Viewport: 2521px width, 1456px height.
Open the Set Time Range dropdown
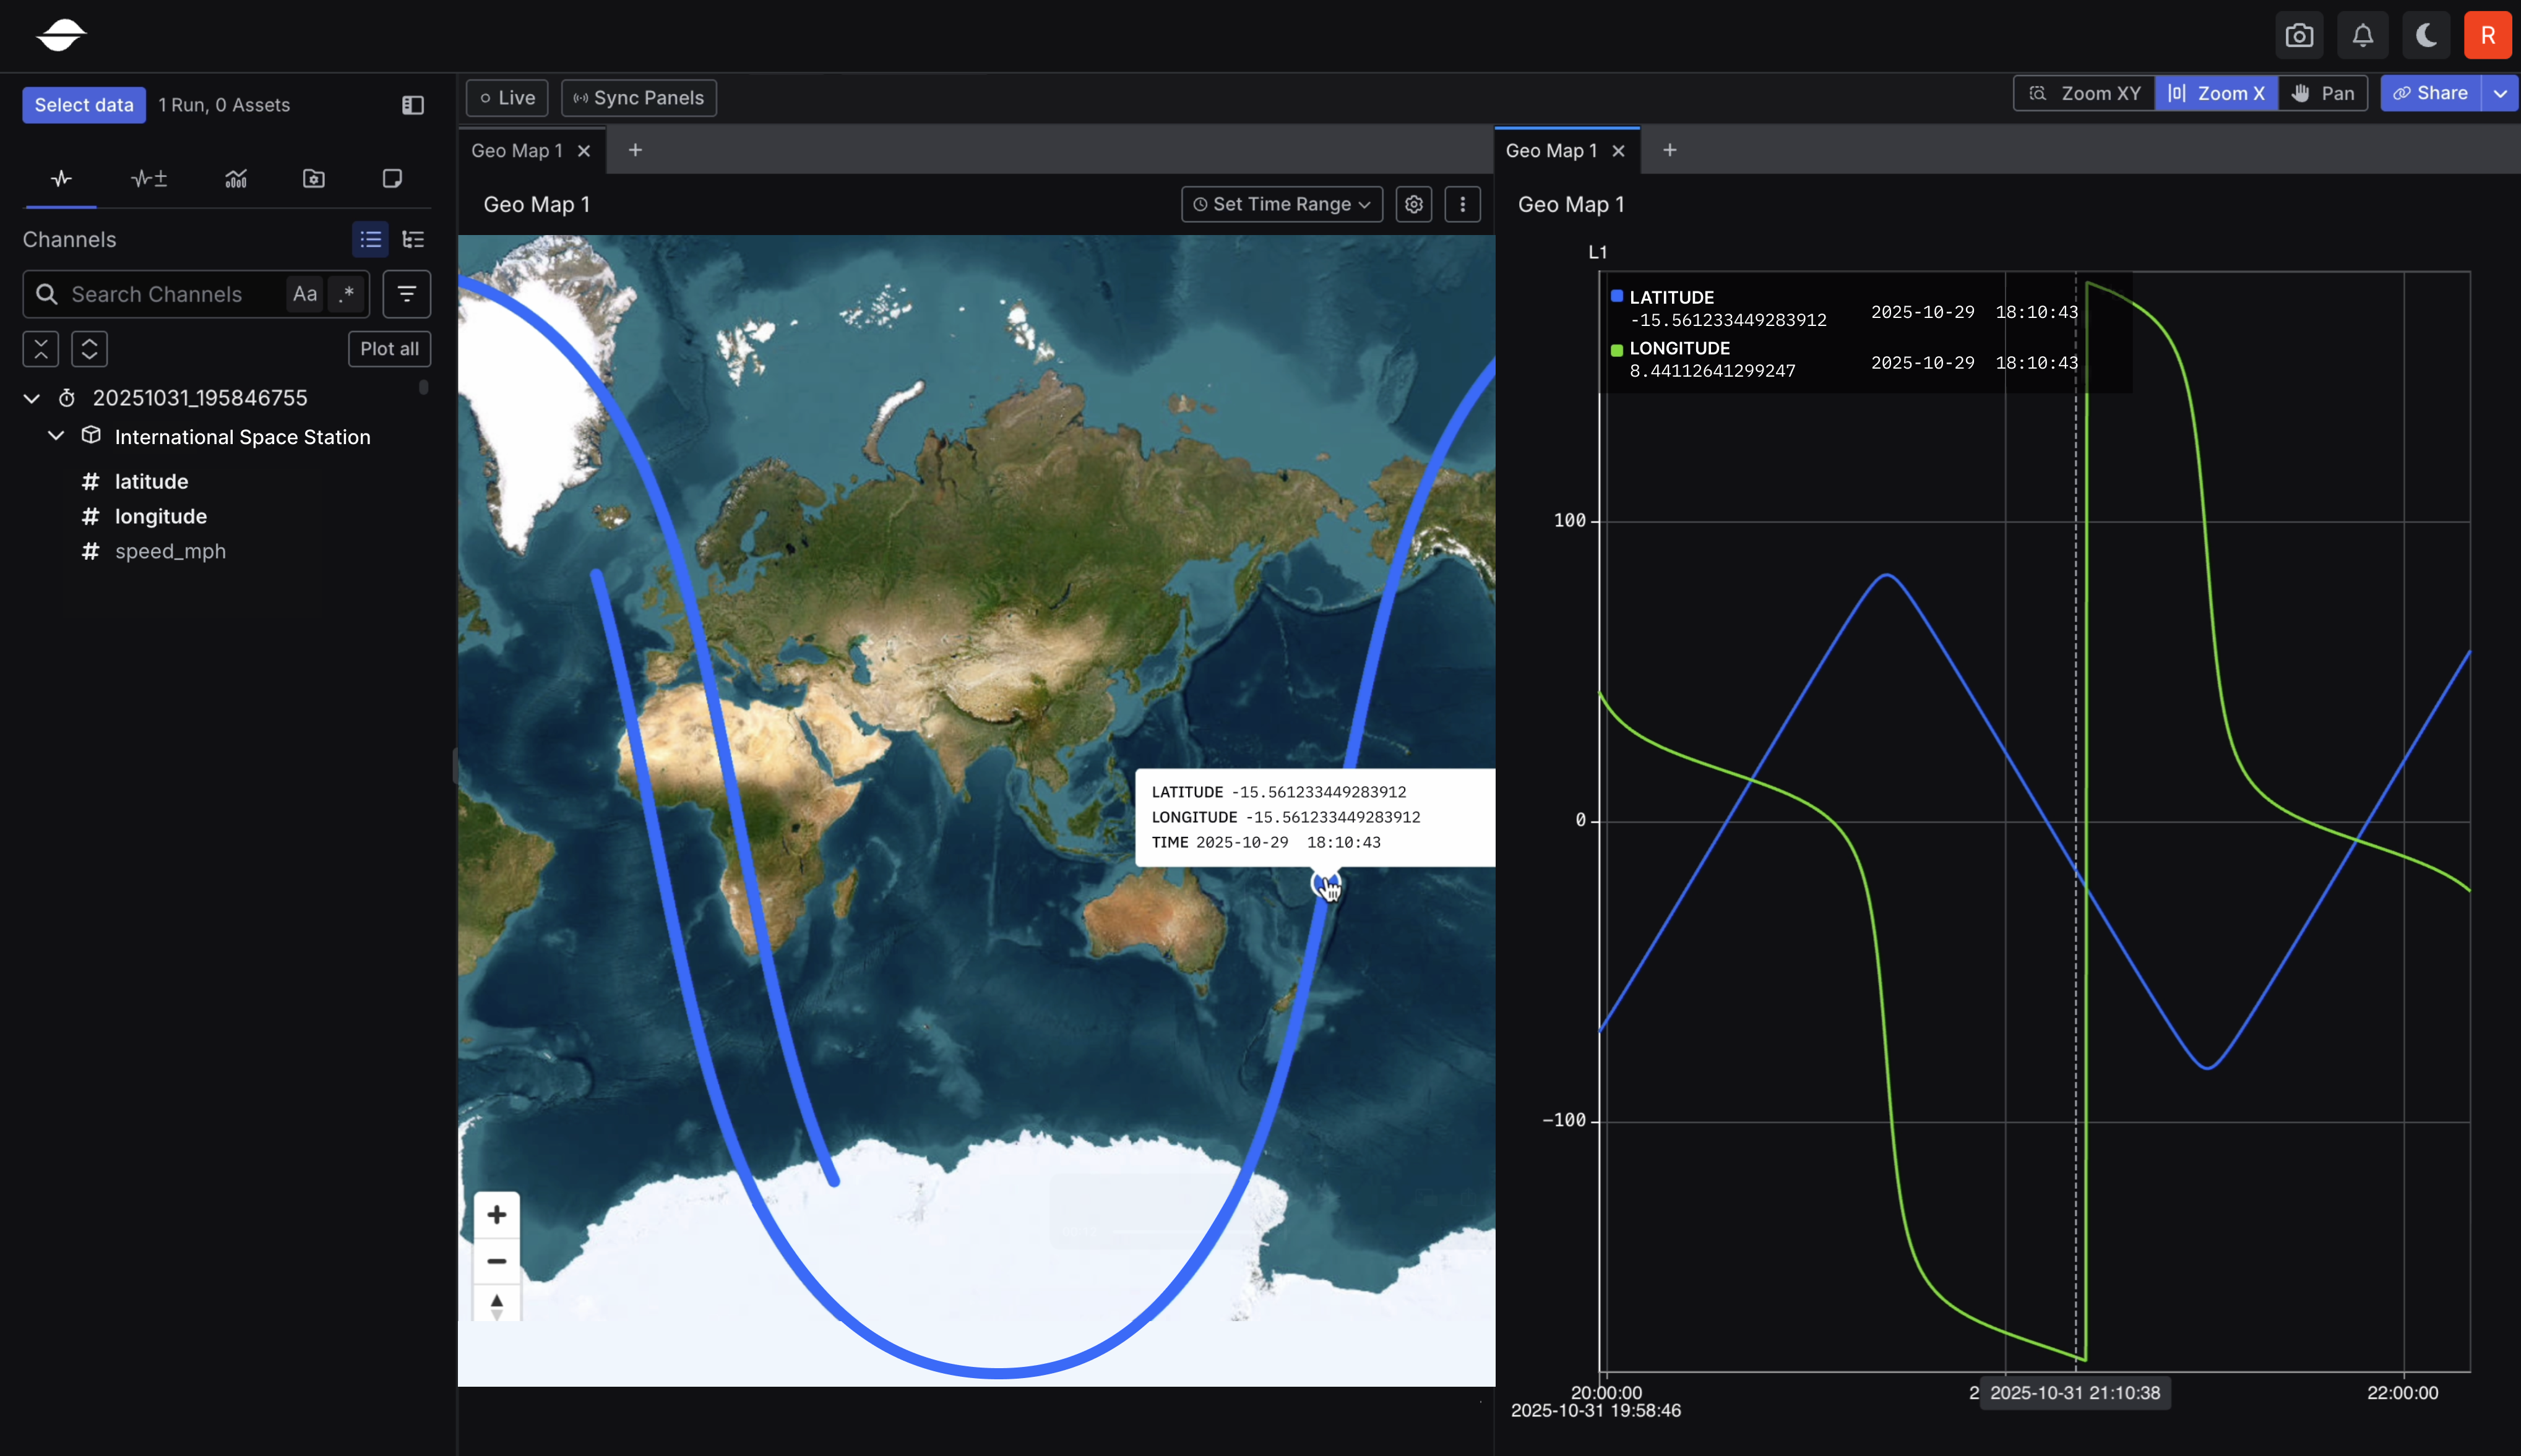click(1282, 204)
